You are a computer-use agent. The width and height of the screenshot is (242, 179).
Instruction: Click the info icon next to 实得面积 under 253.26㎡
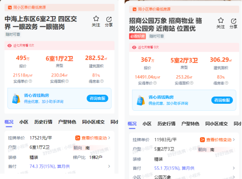click(x=192, y=83)
